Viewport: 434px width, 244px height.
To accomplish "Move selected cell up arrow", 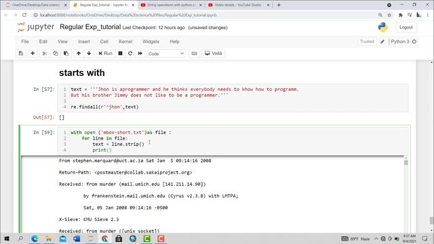I will pos(79,54).
